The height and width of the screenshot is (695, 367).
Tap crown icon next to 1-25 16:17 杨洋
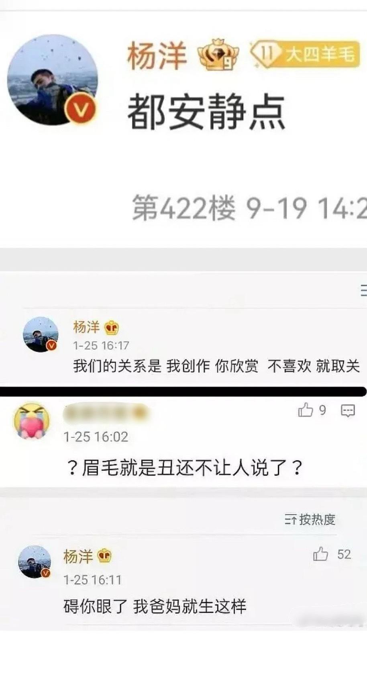tap(112, 328)
